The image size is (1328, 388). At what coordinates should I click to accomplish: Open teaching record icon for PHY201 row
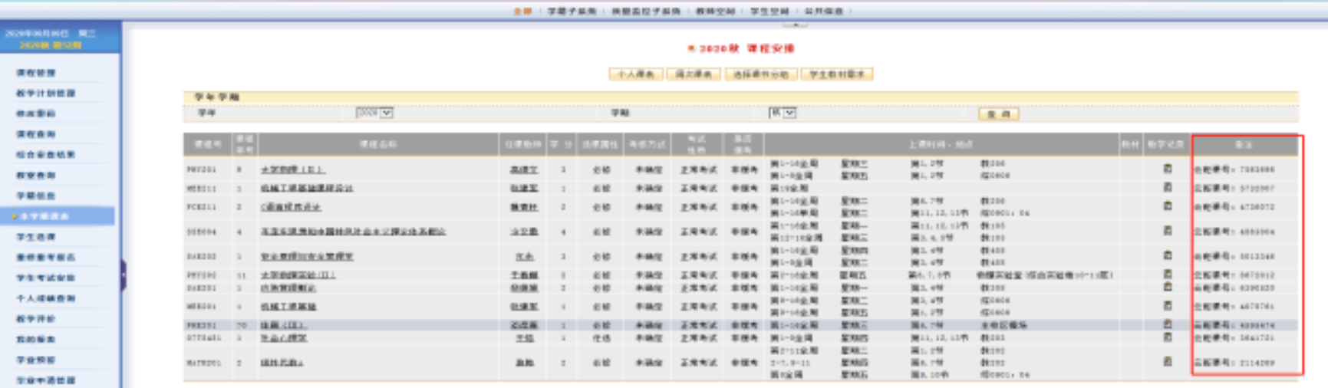point(1167,169)
